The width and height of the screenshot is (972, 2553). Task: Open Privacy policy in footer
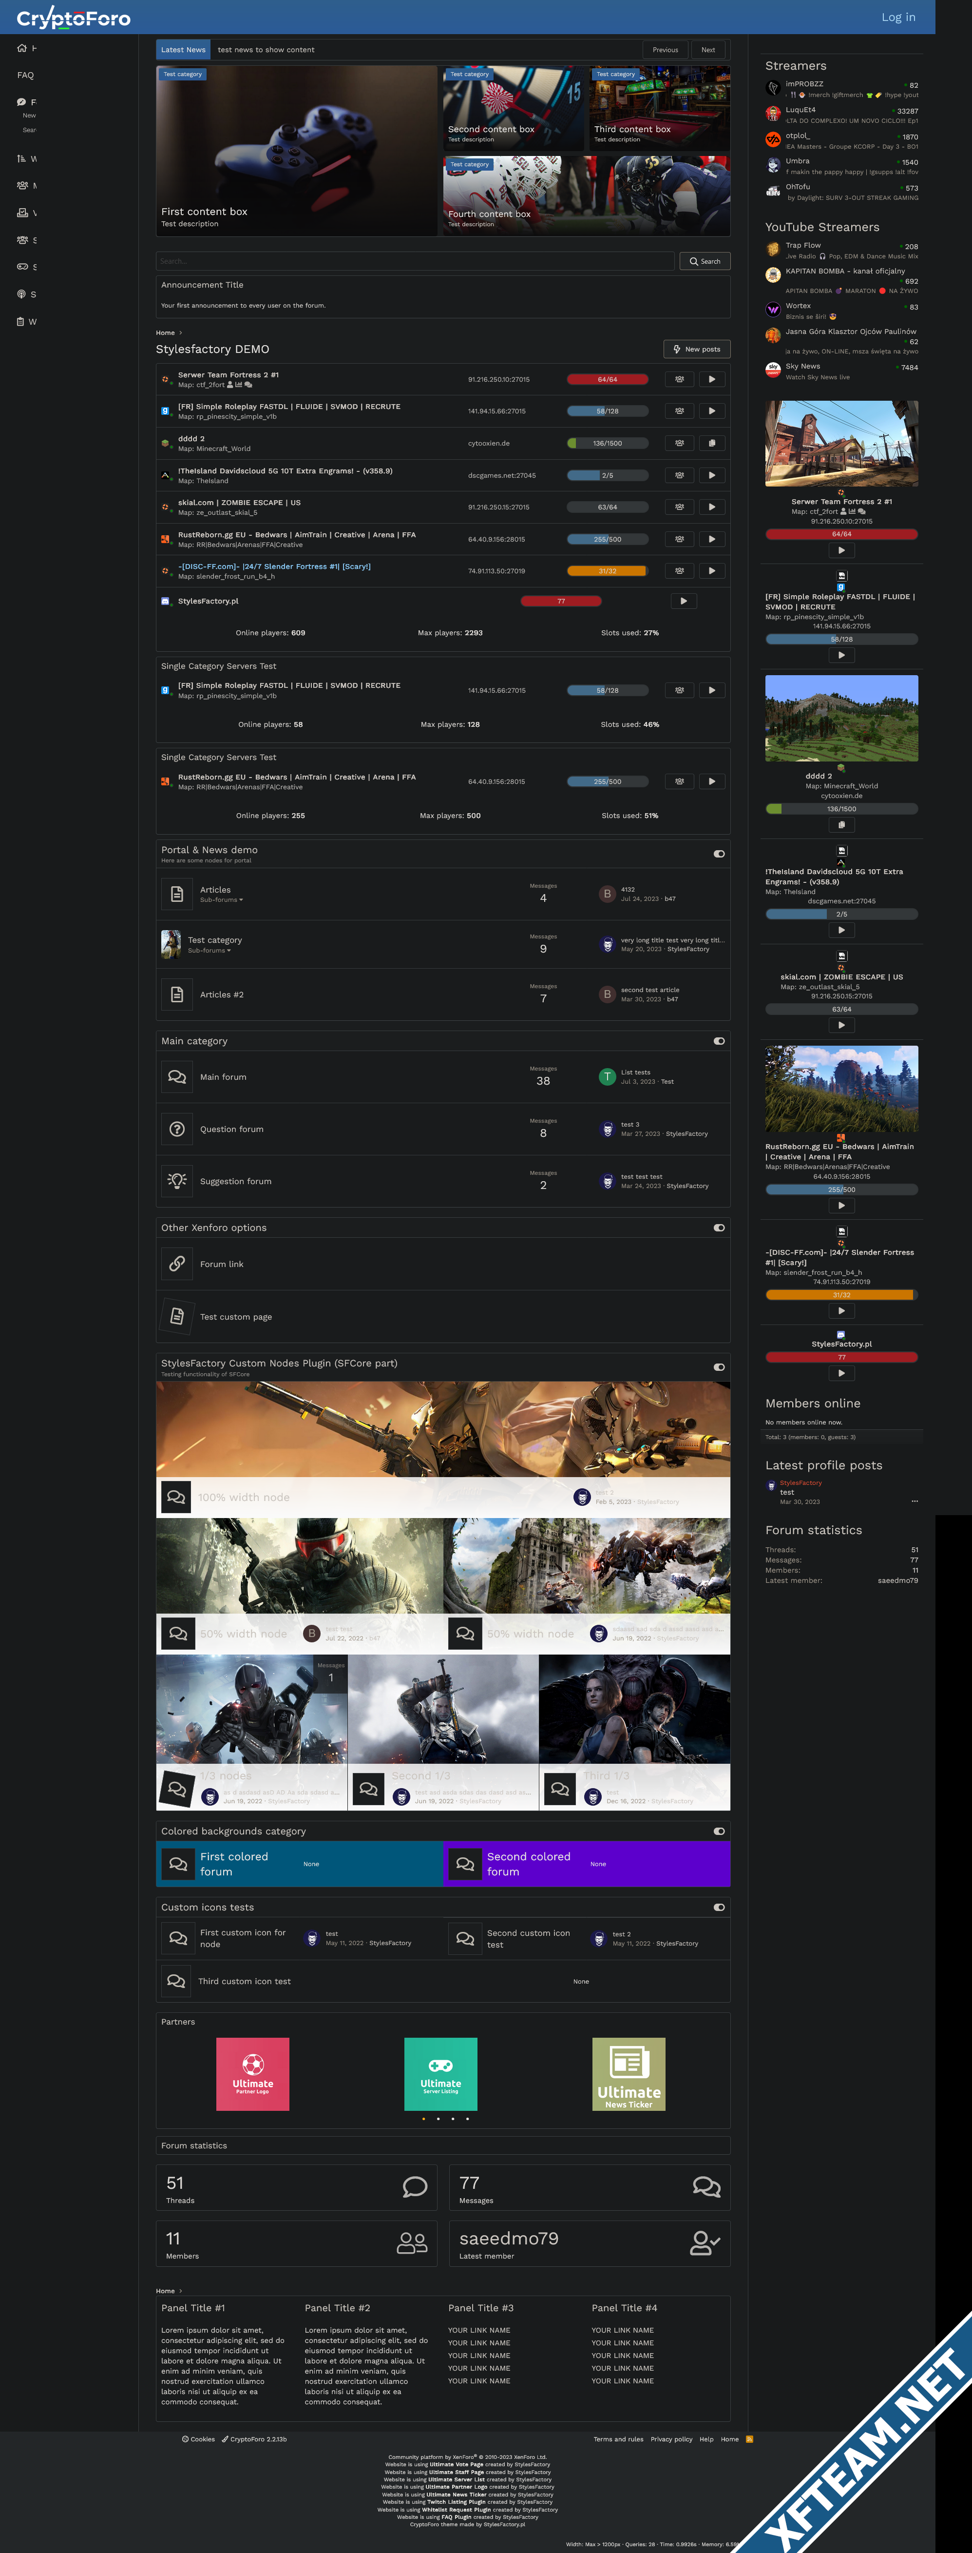tap(672, 2439)
